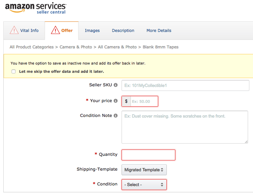The width and height of the screenshot is (253, 193).
Task: Select the Quantity input box
Action: 148,155
